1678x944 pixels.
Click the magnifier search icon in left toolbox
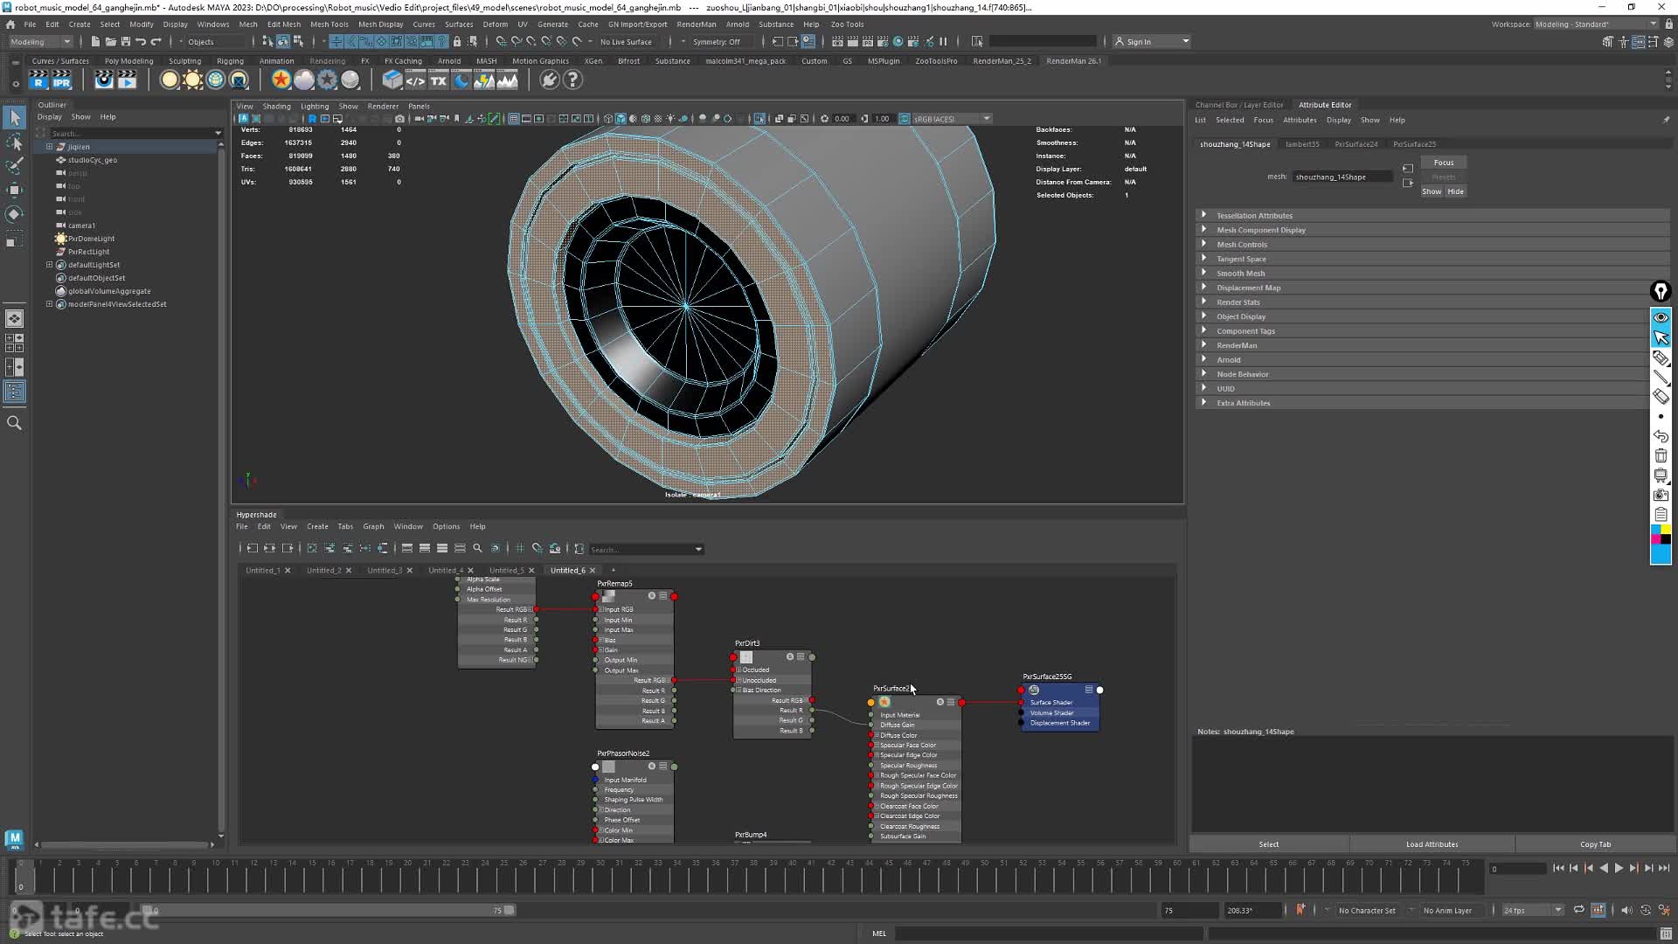coord(14,423)
